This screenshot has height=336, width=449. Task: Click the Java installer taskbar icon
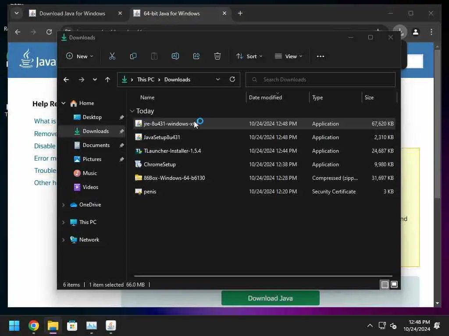click(111, 325)
